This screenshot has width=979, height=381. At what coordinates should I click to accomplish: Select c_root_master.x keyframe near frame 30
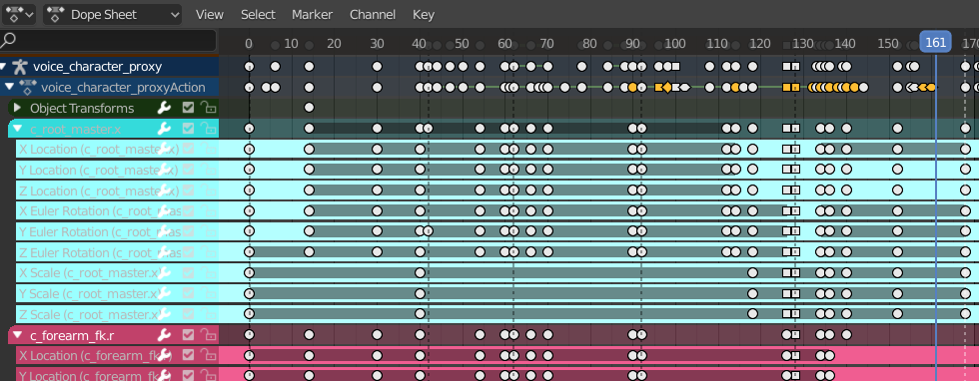click(x=377, y=129)
